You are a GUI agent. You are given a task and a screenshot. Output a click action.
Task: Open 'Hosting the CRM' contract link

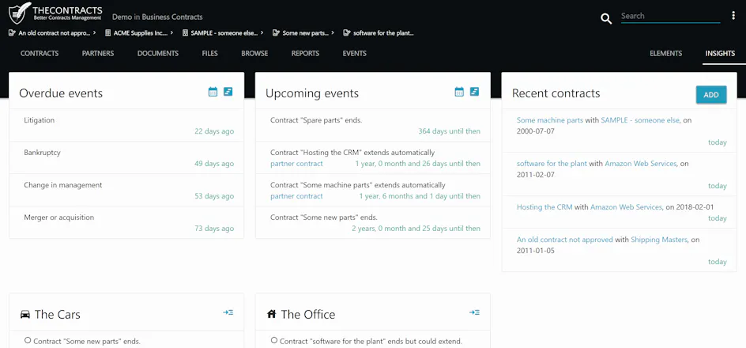544,207
